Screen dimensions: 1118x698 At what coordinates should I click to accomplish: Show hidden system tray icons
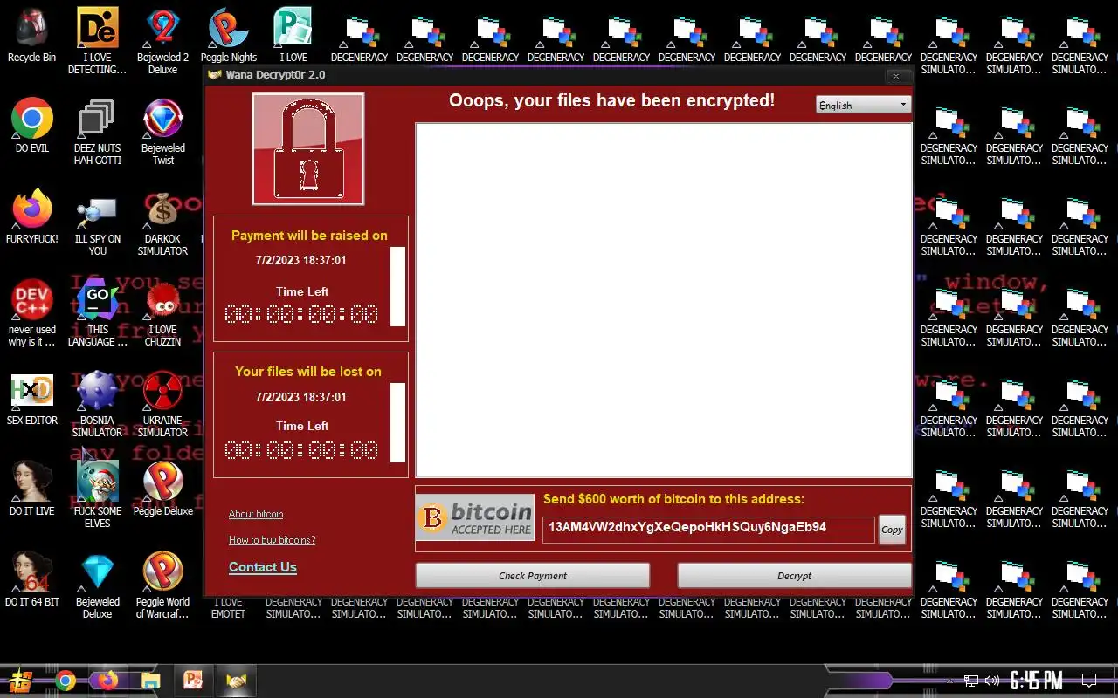[x=950, y=681]
